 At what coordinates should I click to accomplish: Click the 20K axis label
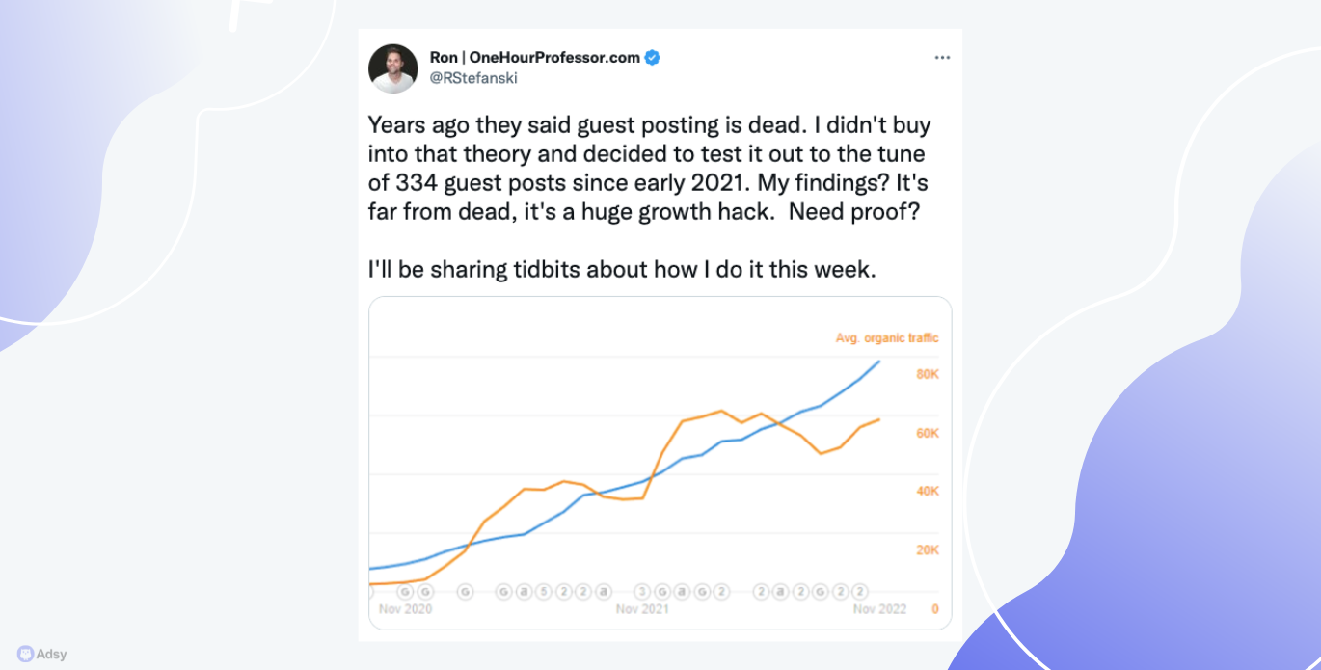tap(927, 550)
